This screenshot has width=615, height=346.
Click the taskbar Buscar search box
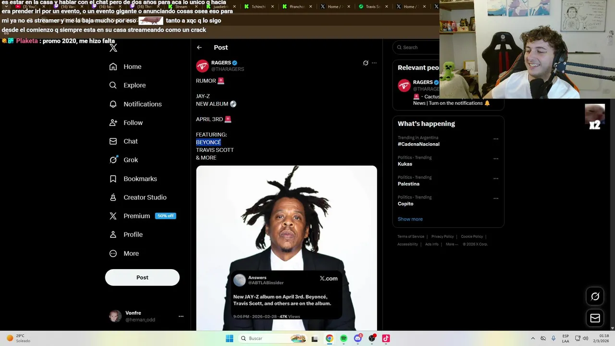tap(272, 338)
